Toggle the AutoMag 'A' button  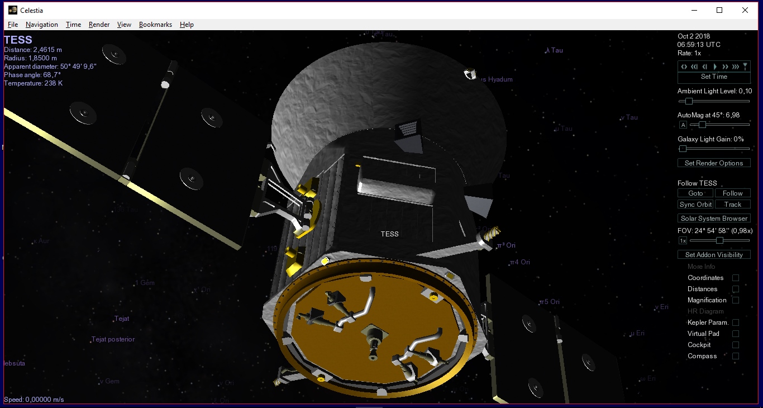tap(683, 125)
